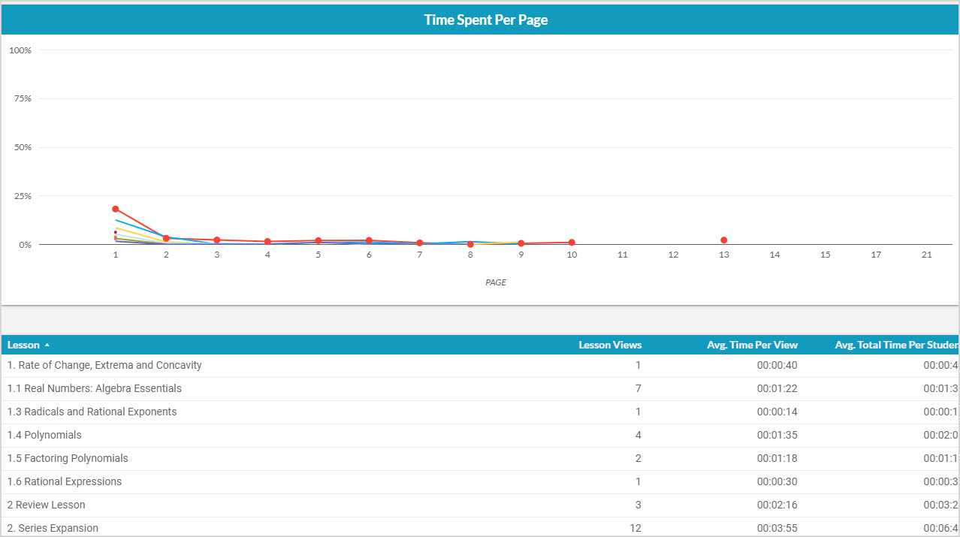Open the 2. Series Expansion lesson
This screenshot has height=537, width=960.
(x=53, y=528)
